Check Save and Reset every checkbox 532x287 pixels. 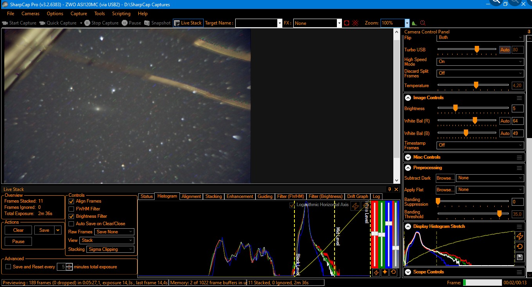point(8,267)
